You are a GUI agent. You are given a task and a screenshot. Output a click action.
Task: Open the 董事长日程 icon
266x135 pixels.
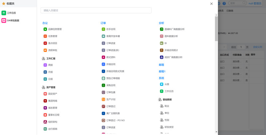pos(45,115)
